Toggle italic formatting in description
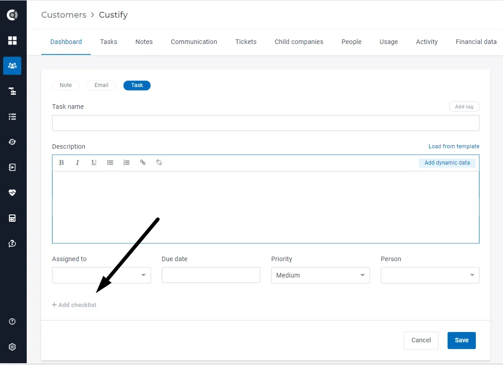This screenshot has height=365, width=503. pos(77,163)
